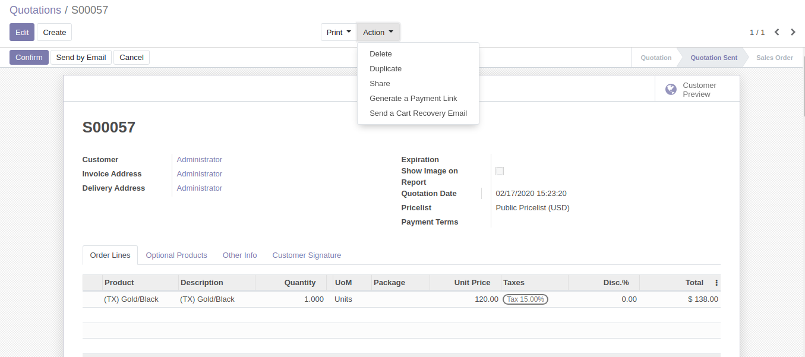This screenshot has height=357, width=805.
Task: Choose Share in the Action menu
Action: [379, 83]
